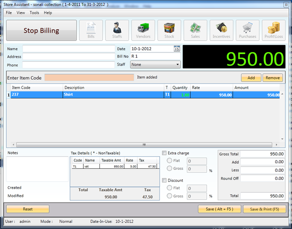The image size is (292, 229).
Task: Click the Phone field
Action: [x=69, y=65]
